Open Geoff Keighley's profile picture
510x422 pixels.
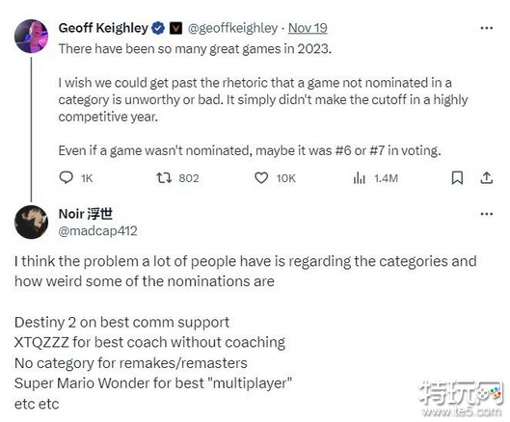point(31,36)
